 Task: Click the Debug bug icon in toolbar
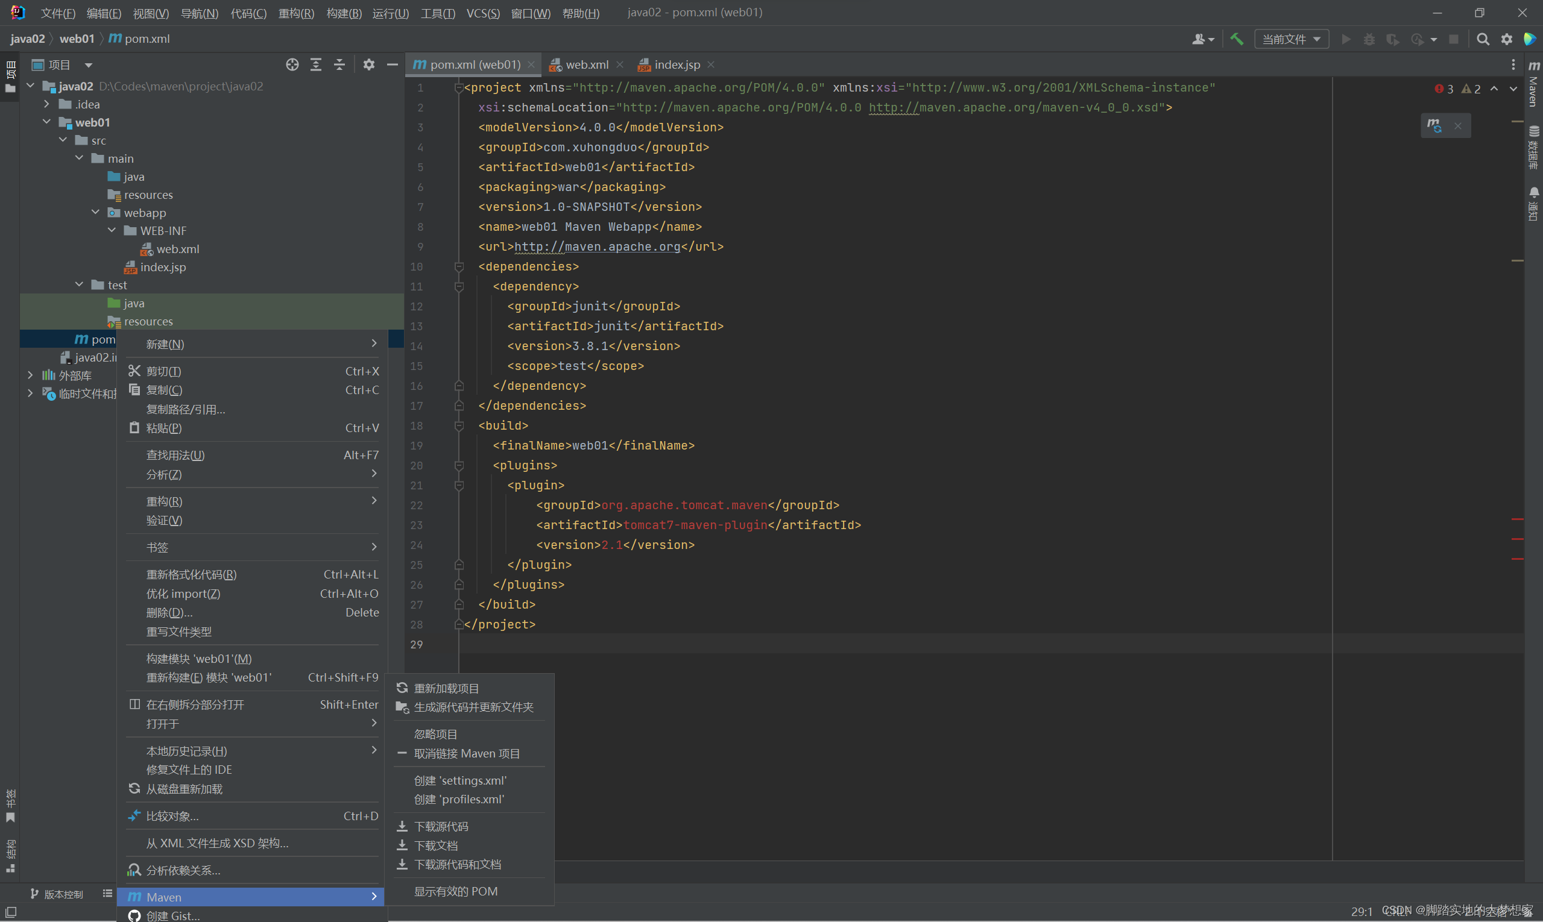tap(1369, 39)
